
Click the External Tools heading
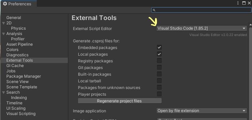click(94, 18)
